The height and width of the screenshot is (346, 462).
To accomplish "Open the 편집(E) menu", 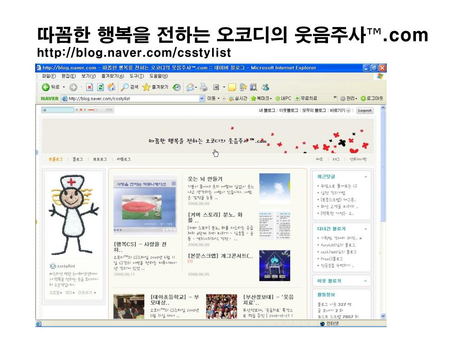I will tap(69, 76).
